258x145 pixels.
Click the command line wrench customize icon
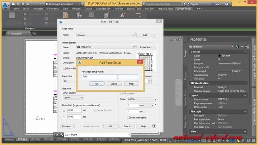click(62, 135)
